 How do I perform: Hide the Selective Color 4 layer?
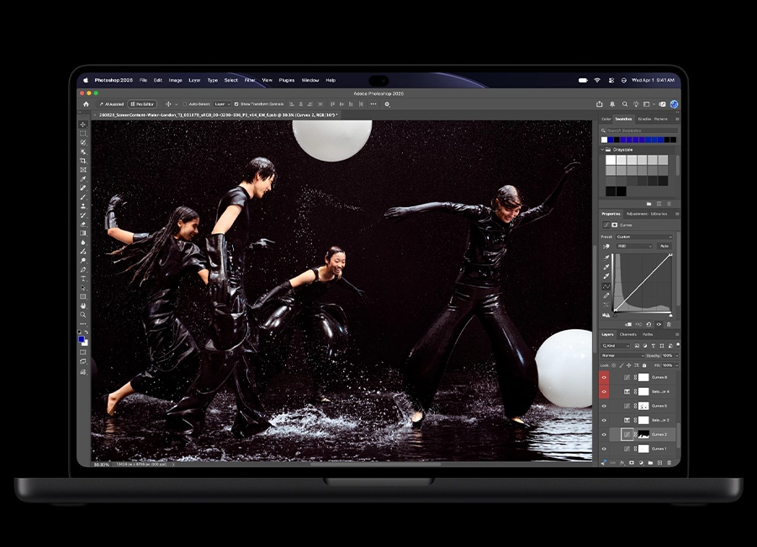pyautogui.click(x=604, y=391)
